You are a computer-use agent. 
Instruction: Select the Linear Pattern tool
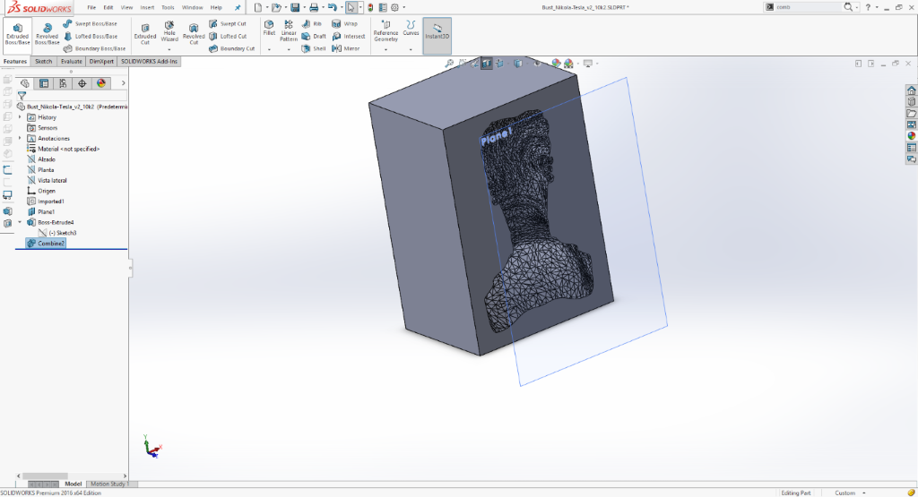click(x=289, y=31)
